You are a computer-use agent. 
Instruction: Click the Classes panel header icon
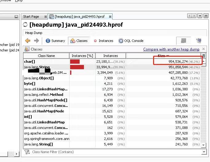coord(27,49)
